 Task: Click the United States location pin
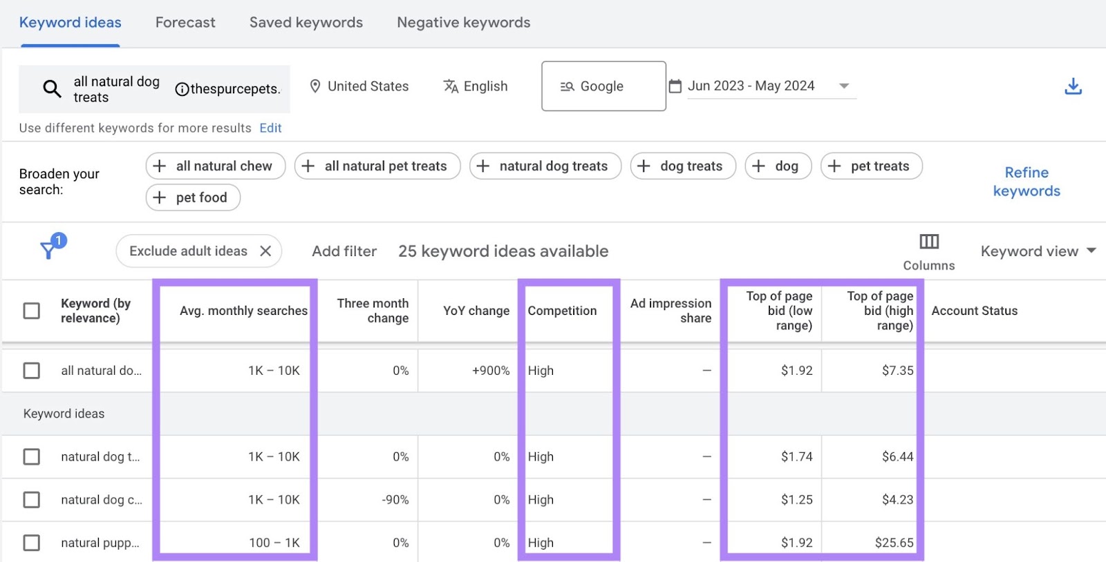click(315, 86)
